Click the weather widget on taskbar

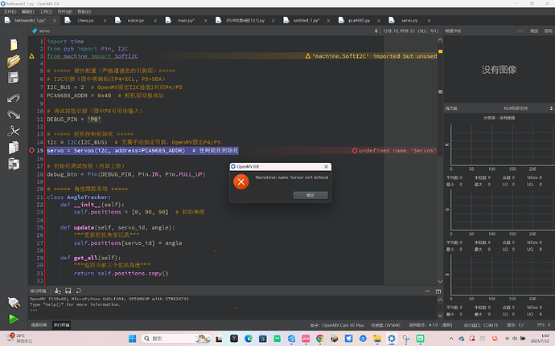pos(21,338)
